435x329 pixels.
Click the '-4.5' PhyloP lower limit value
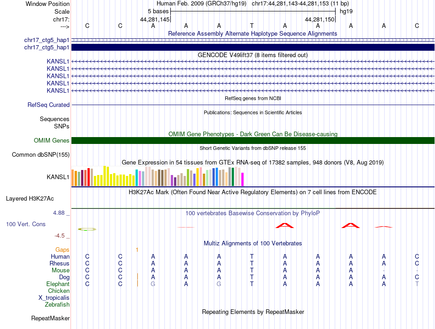coord(60,236)
